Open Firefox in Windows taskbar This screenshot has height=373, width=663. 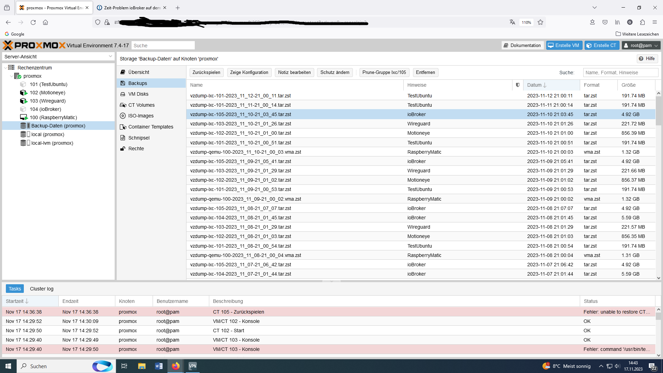175,366
